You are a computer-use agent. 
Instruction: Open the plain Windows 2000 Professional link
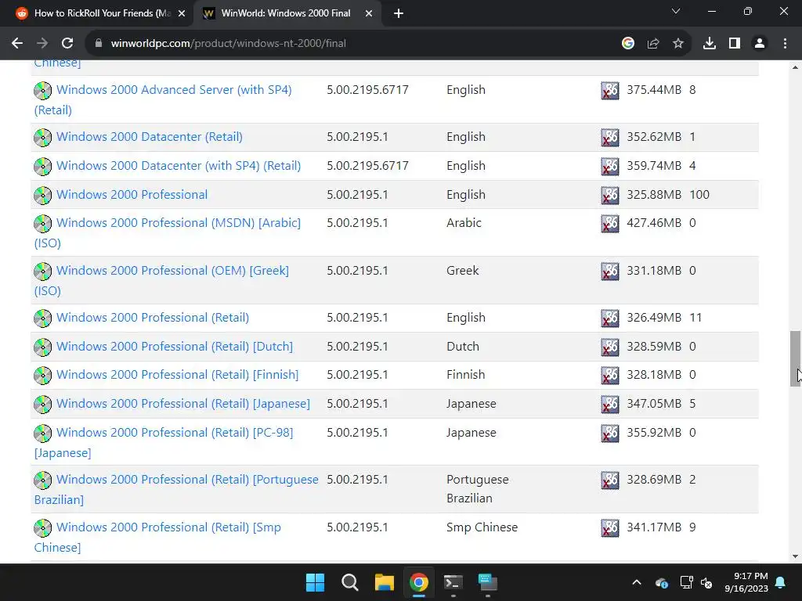132,195
